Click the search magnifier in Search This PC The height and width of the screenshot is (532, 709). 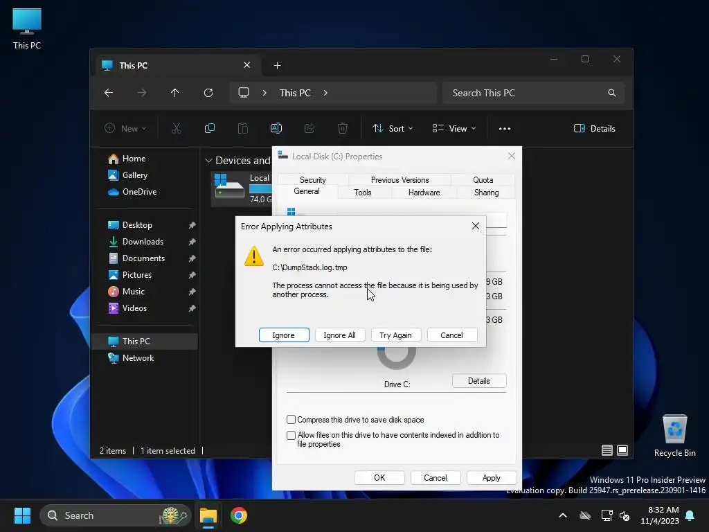click(612, 93)
